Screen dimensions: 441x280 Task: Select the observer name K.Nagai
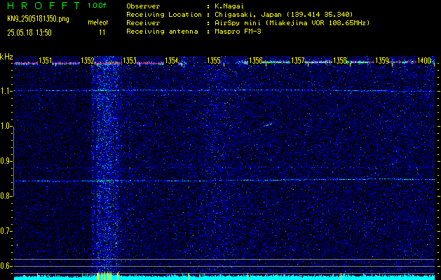click(230, 6)
